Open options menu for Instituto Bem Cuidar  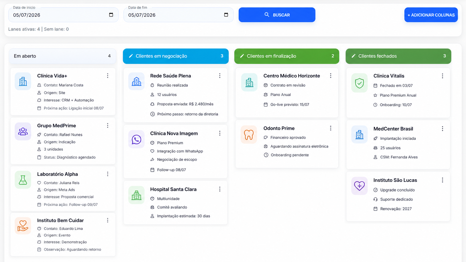click(108, 220)
